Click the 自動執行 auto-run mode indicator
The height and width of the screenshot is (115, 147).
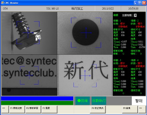click(x=99, y=101)
